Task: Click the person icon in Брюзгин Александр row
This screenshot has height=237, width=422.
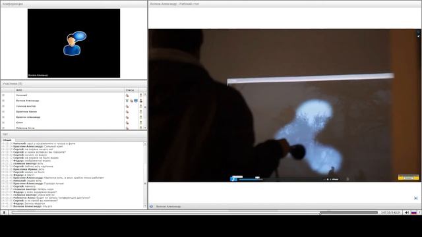Action: pos(140,117)
